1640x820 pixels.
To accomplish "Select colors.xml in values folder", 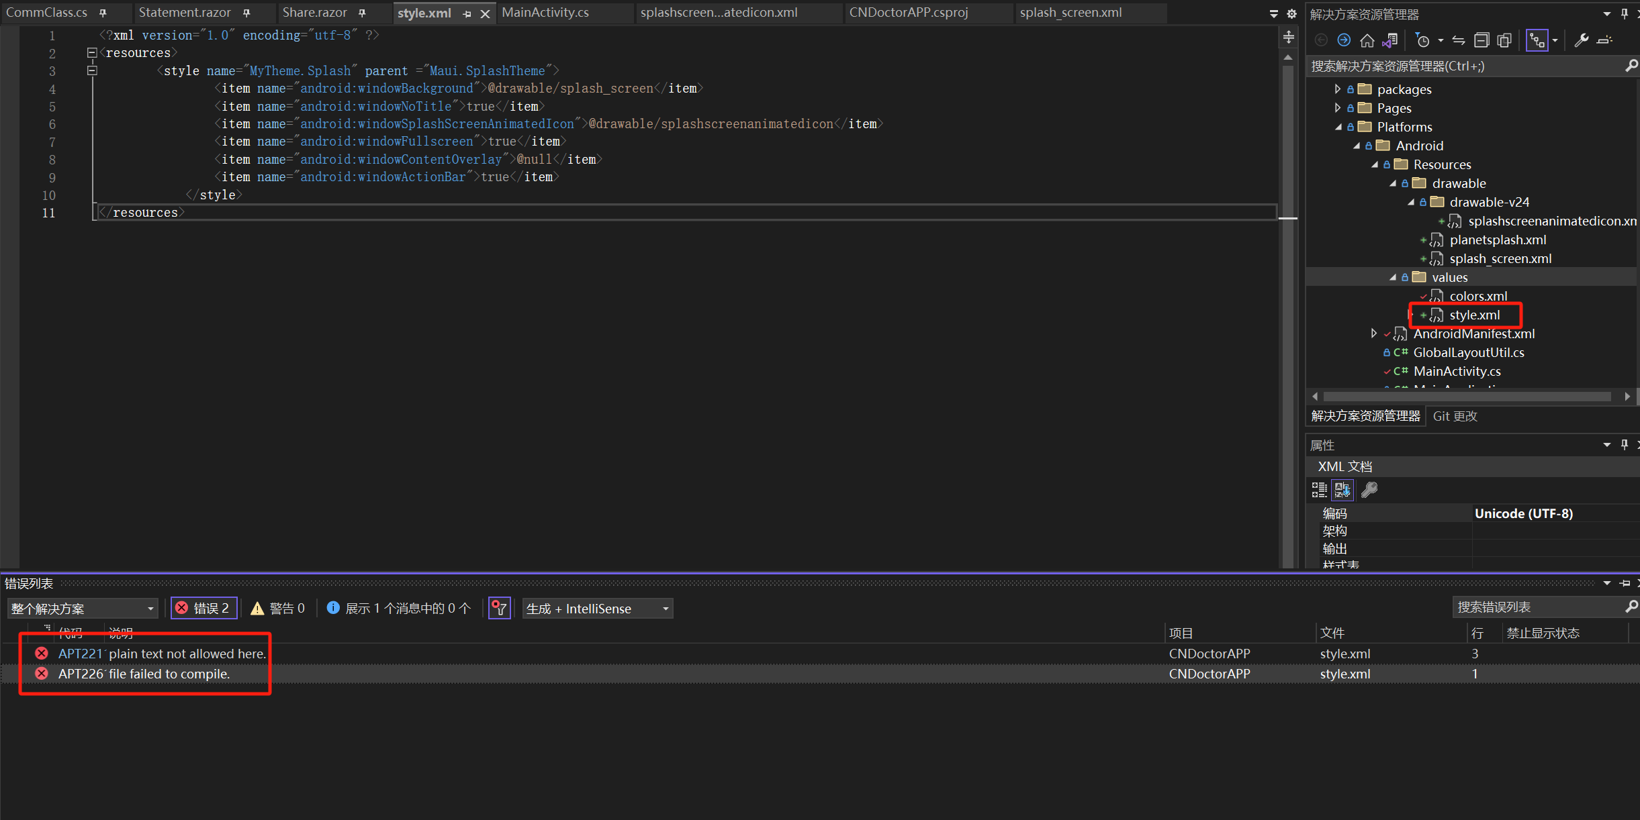I will pyautogui.click(x=1478, y=296).
